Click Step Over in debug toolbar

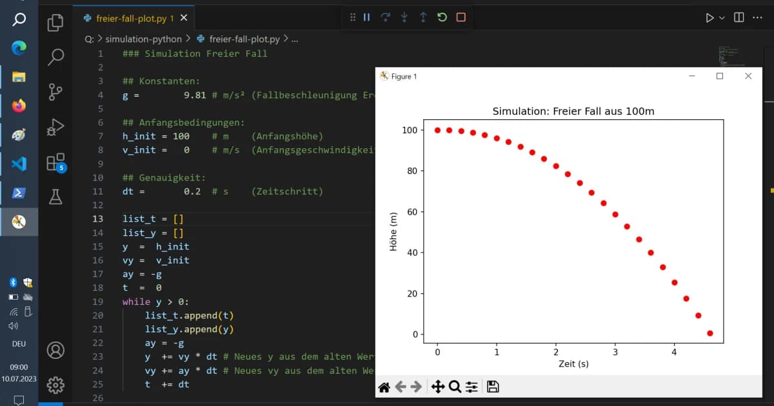click(386, 17)
